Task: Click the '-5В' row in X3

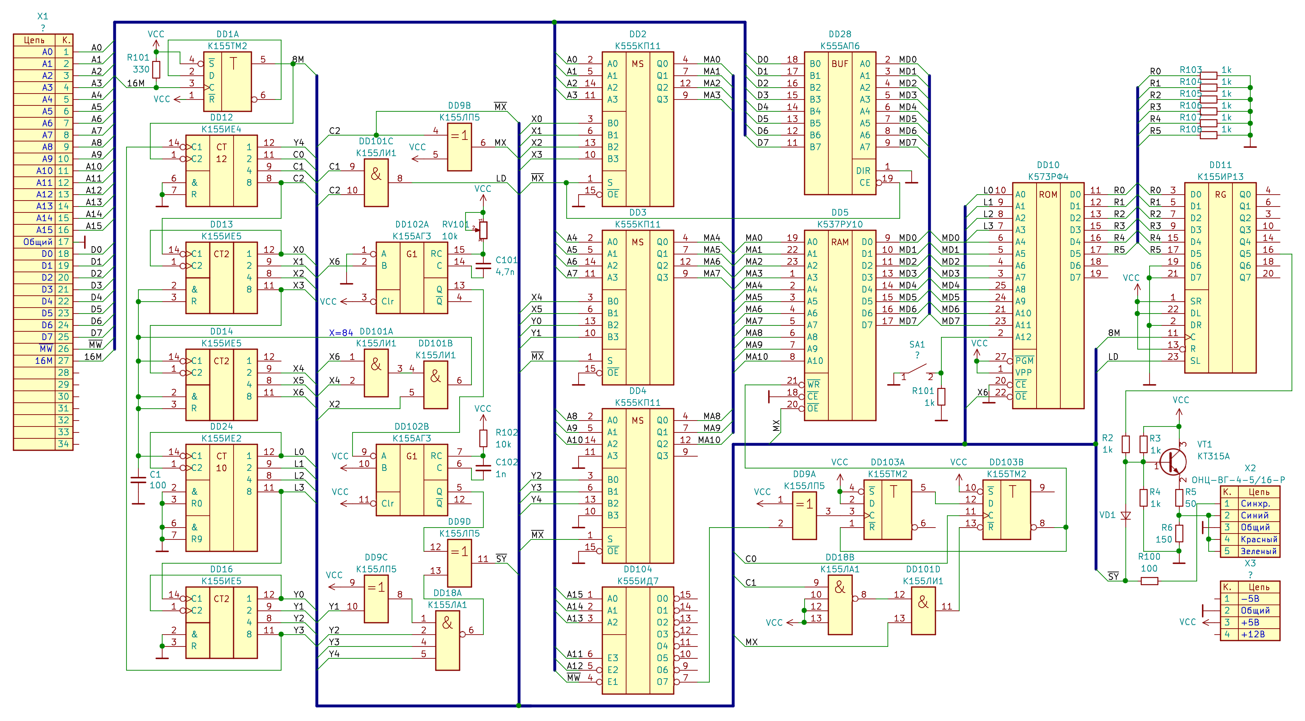Action: (1250, 599)
